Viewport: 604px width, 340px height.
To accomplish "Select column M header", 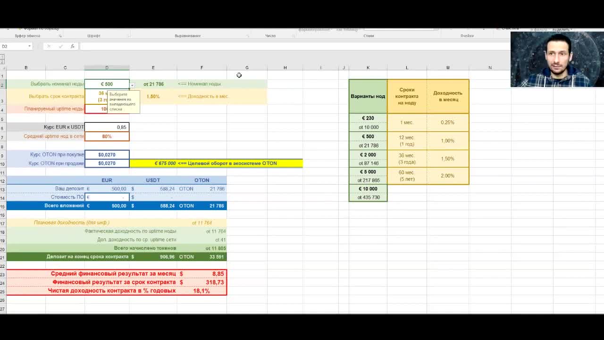I will tap(448, 68).
